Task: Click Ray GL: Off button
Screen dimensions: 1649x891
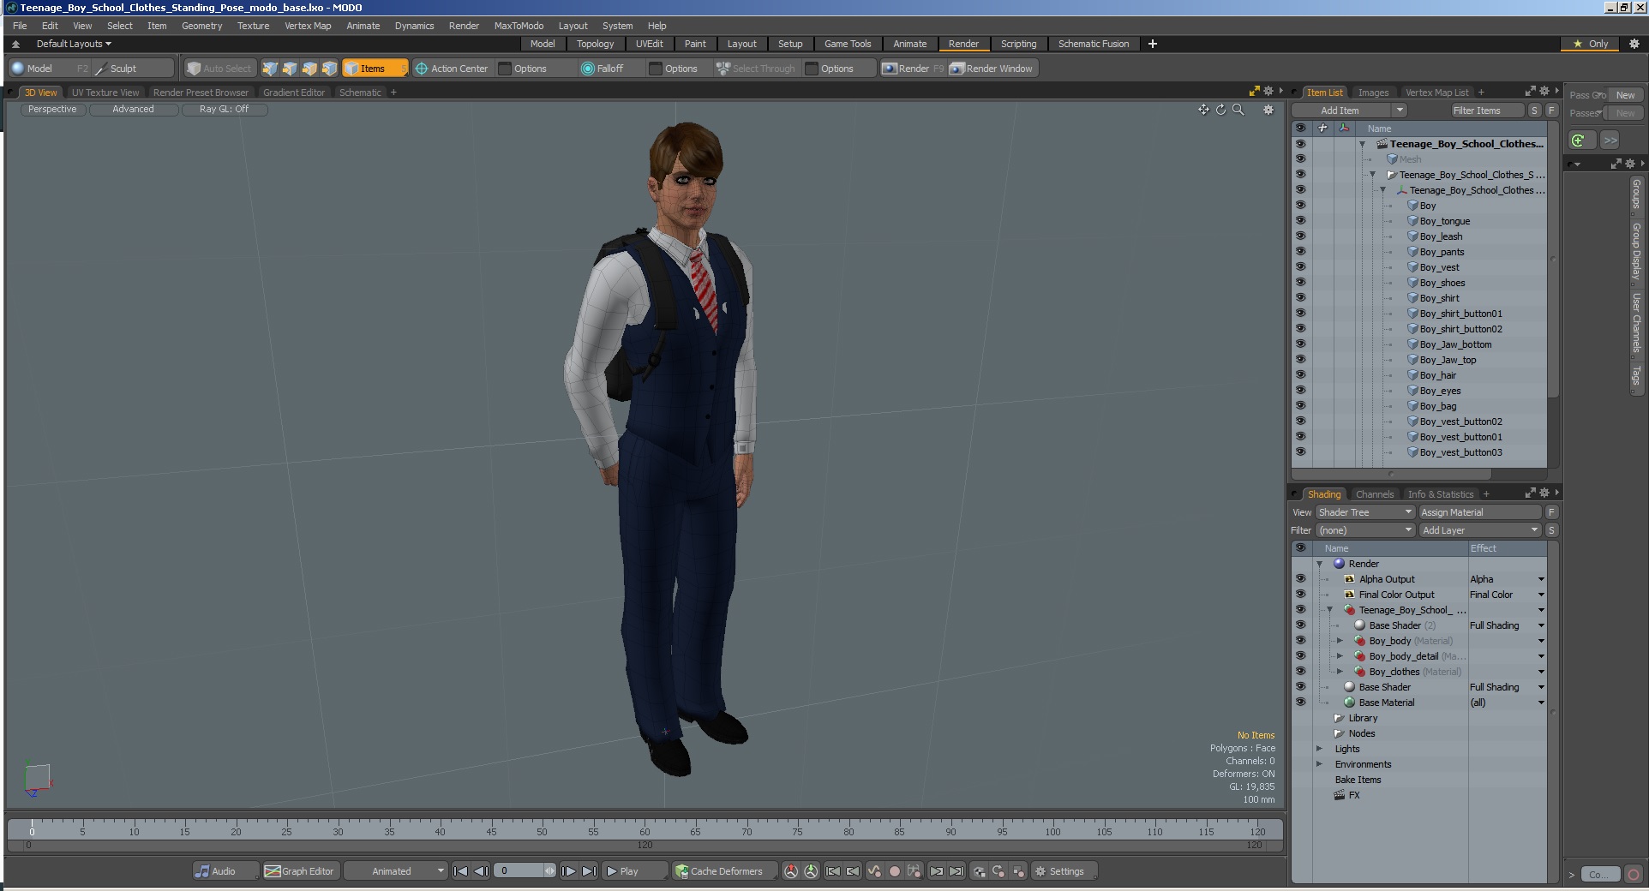Action: click(224, 110)
